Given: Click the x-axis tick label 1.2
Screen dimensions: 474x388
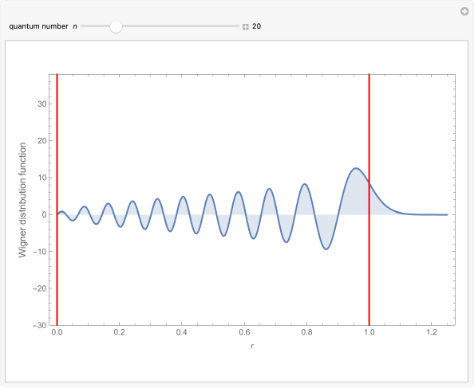Looking at the screenshot, I should (x=432, y=332).
